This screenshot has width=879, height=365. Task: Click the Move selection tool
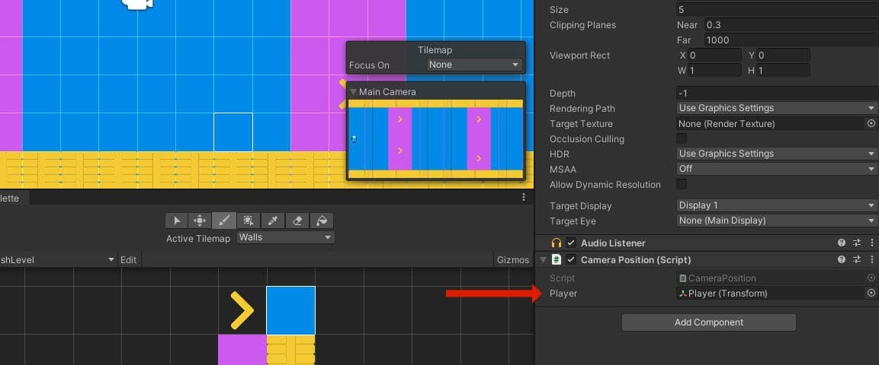199,221
